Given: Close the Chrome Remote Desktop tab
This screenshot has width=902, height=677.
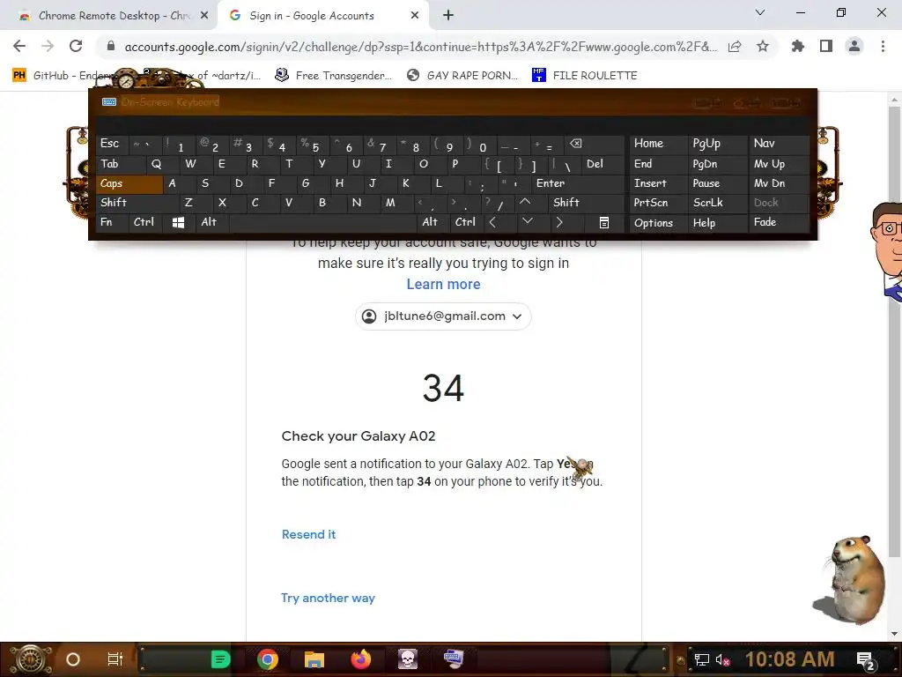Looking at the screenshot, I should point(204,16).
